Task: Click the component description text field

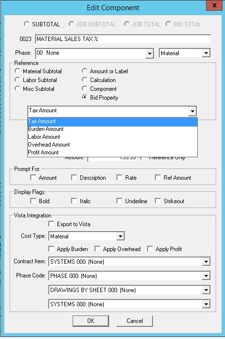Action: pos(123,39)
